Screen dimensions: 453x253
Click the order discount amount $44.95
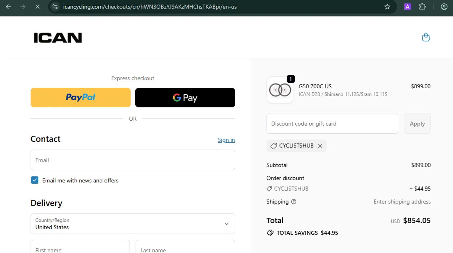tap(420, 188)
